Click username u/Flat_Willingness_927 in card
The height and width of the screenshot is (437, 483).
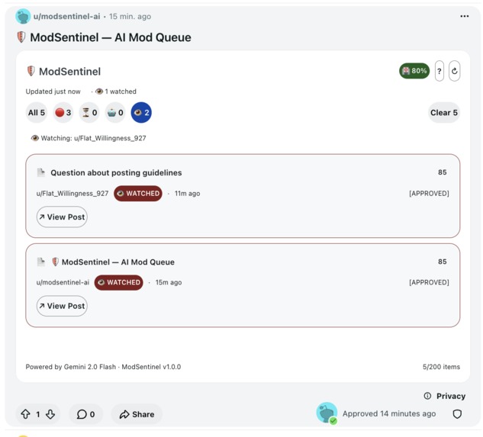click(x=72, y=194)
